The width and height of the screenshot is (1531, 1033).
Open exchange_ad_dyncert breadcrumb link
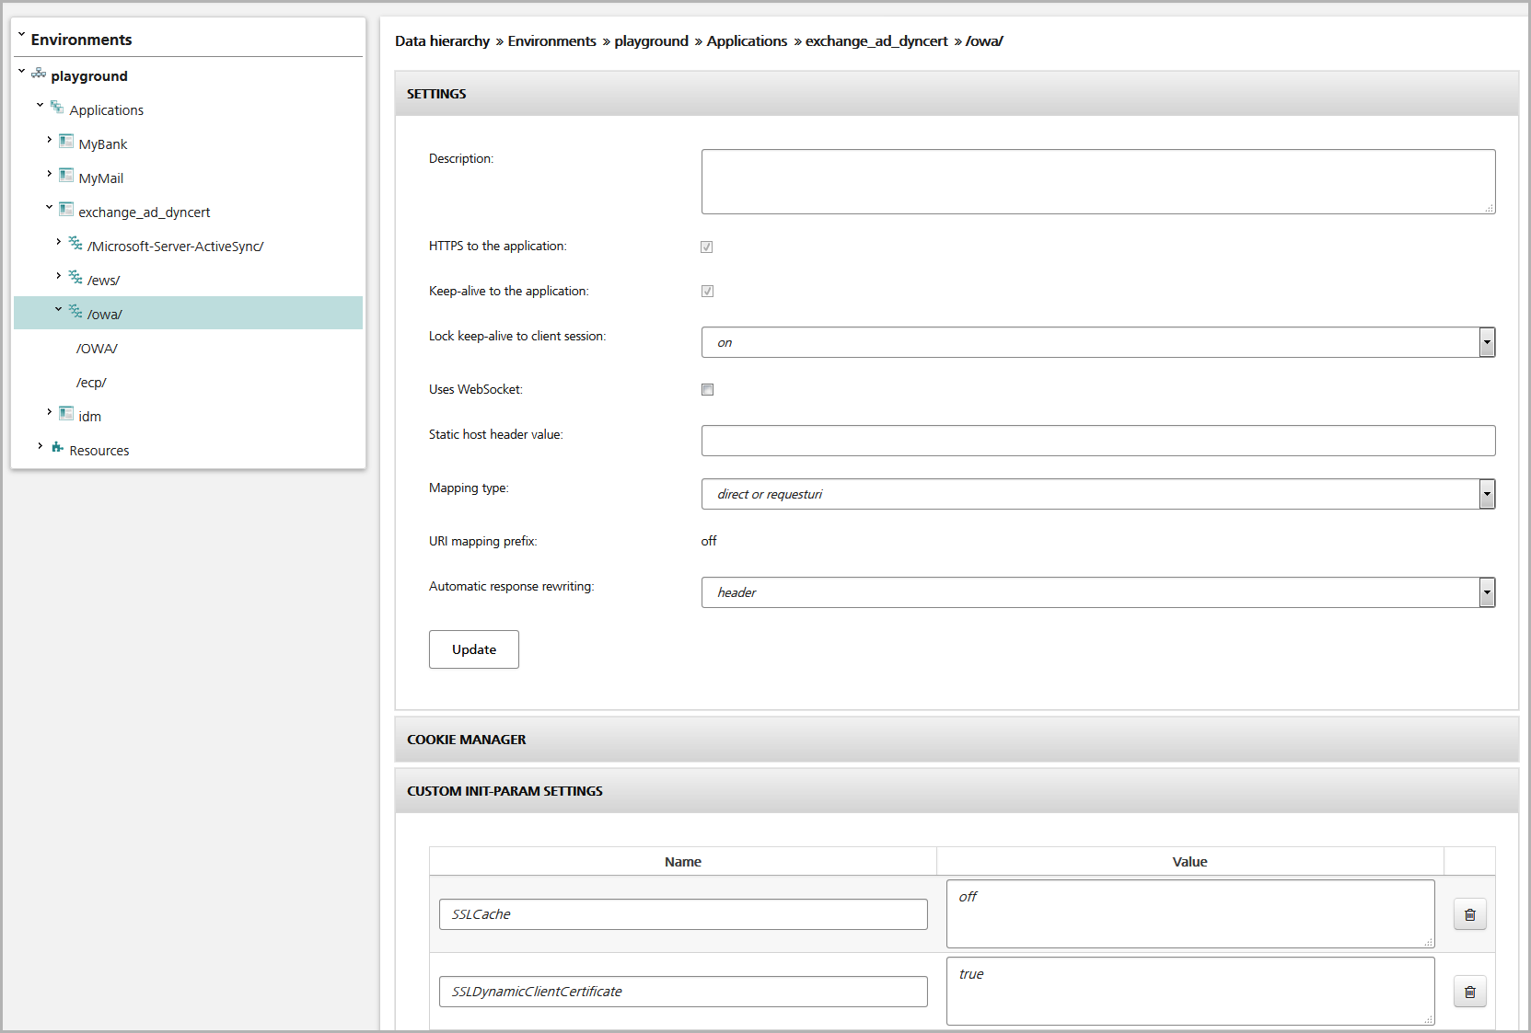coord(876,40)
